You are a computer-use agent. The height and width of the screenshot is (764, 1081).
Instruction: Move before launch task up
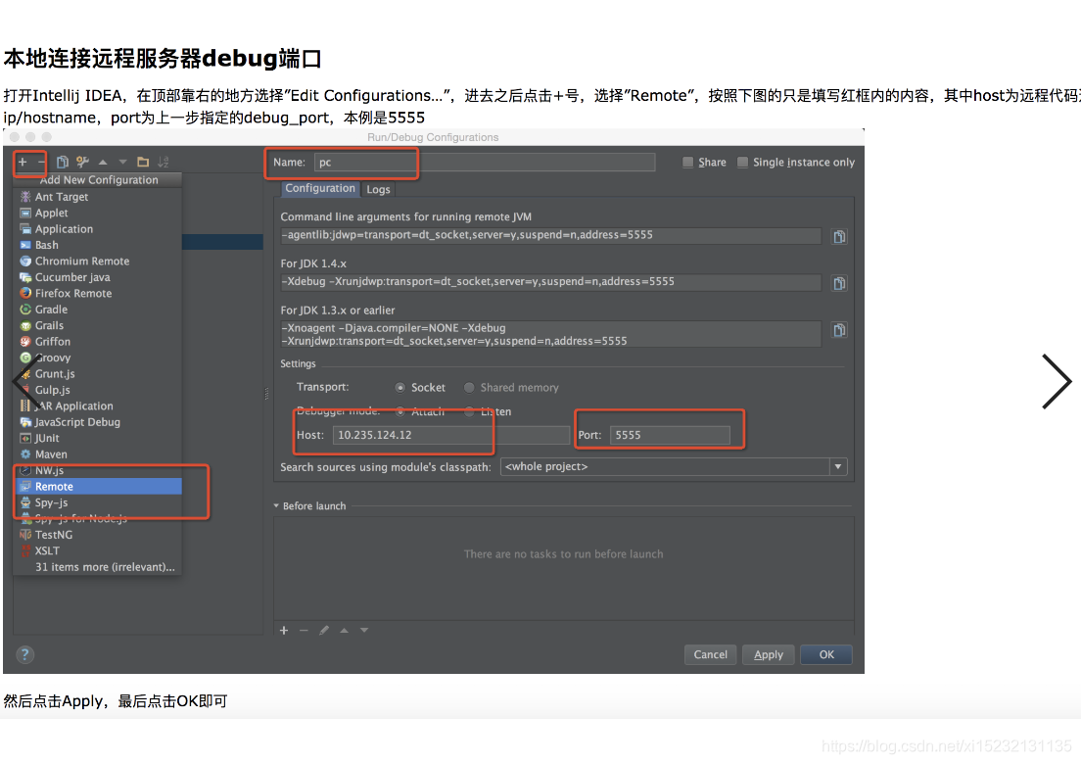tap(344, 630)
